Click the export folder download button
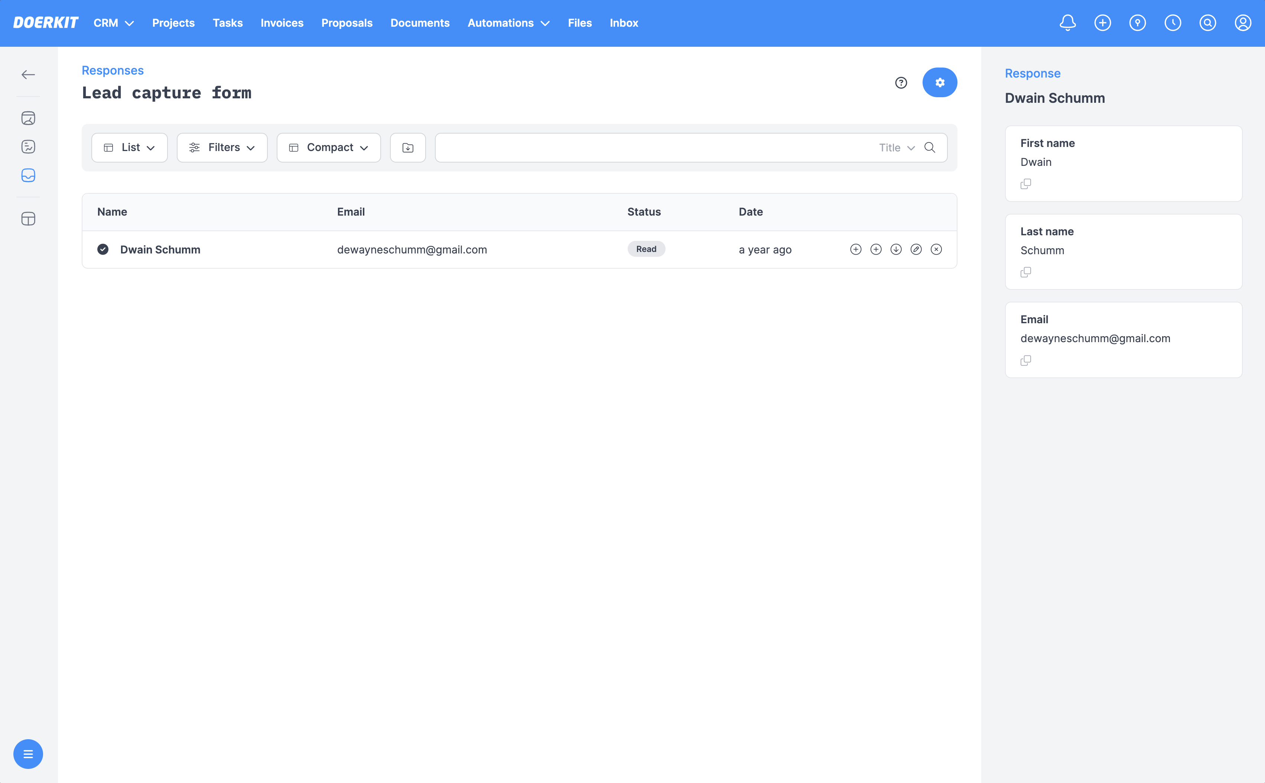This screenshot has width=1265, height=783. [408, 148]
